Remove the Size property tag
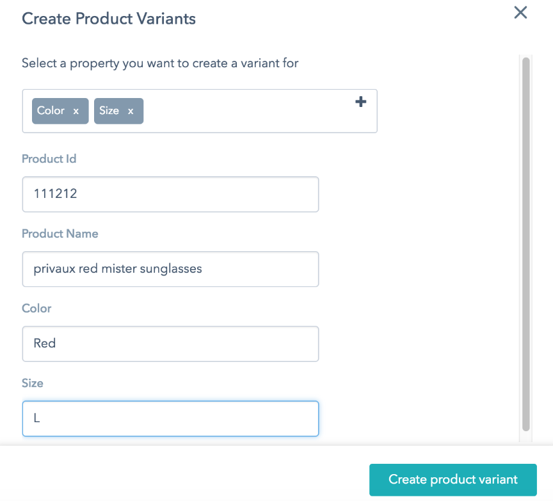Screen dimensions: 553x501 click(x=131, y=111)
